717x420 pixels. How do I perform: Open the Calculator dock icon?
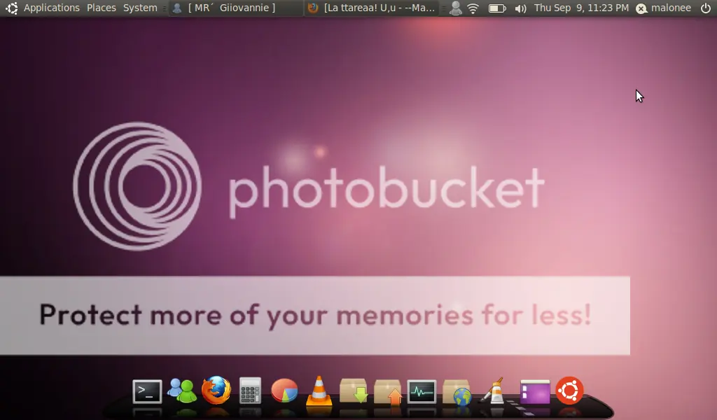[250, 391]
